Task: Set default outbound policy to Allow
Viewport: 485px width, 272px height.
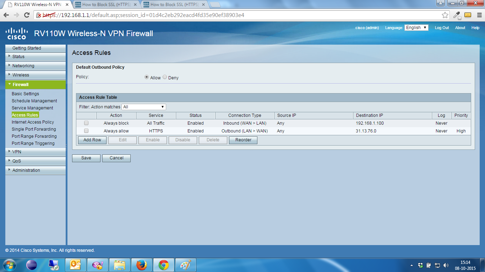Action: coord(147,77)
